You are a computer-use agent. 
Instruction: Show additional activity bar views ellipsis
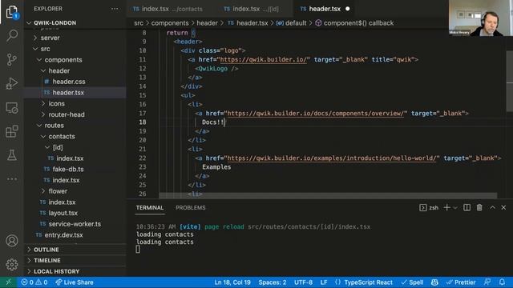[x=12, y=179]
